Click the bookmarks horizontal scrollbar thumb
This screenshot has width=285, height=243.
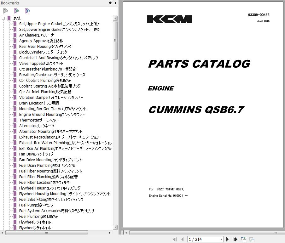[x=47, y=233]
